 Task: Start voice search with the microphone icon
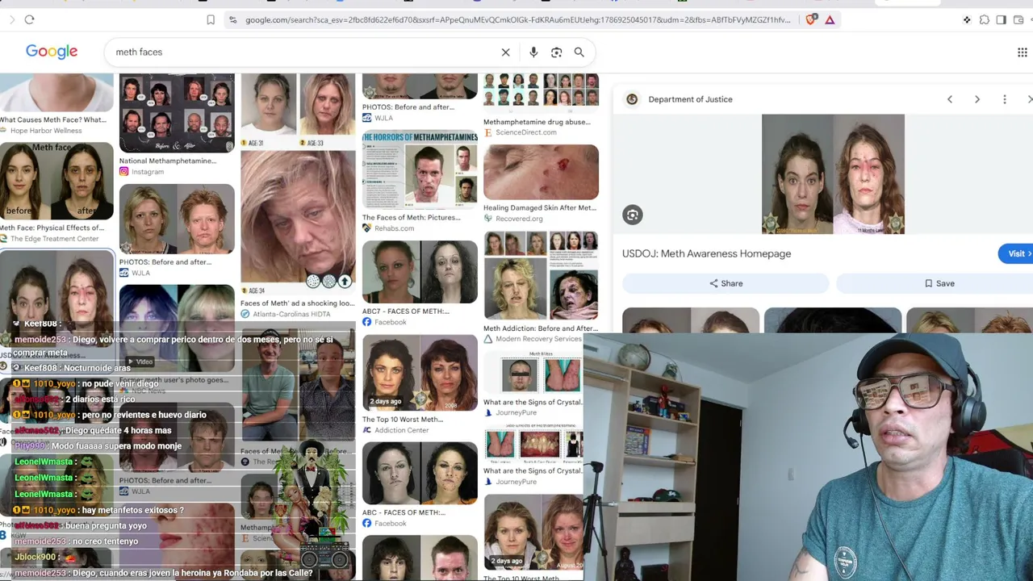tap(533, 52)
